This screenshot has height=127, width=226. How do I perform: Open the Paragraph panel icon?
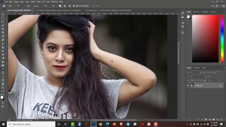tap(183, 27)
